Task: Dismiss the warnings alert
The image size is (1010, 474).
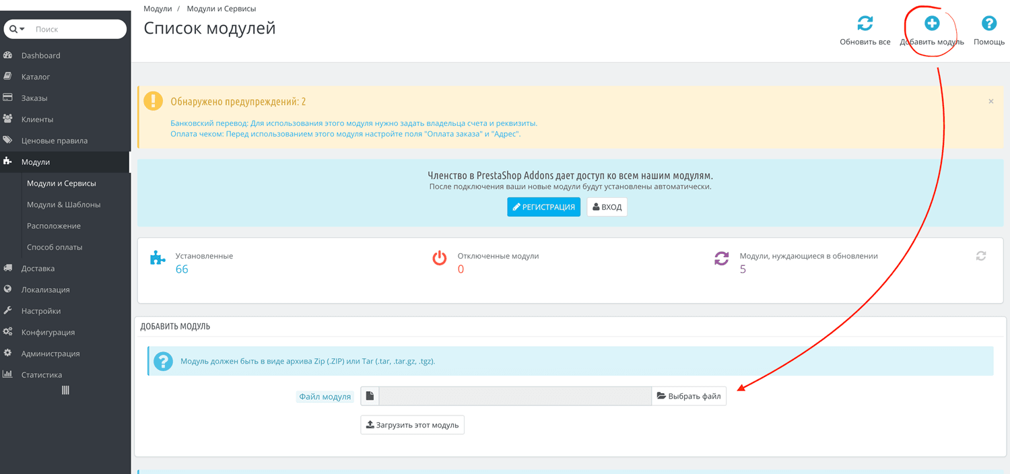Action: point(990,102)
